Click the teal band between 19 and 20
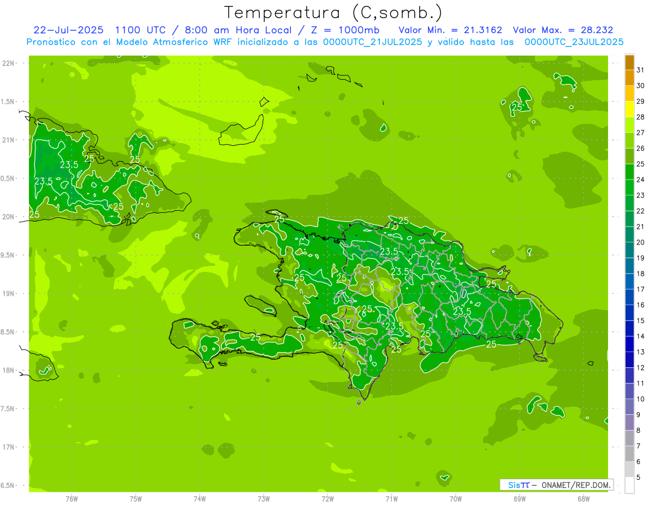 click(629, 251)
